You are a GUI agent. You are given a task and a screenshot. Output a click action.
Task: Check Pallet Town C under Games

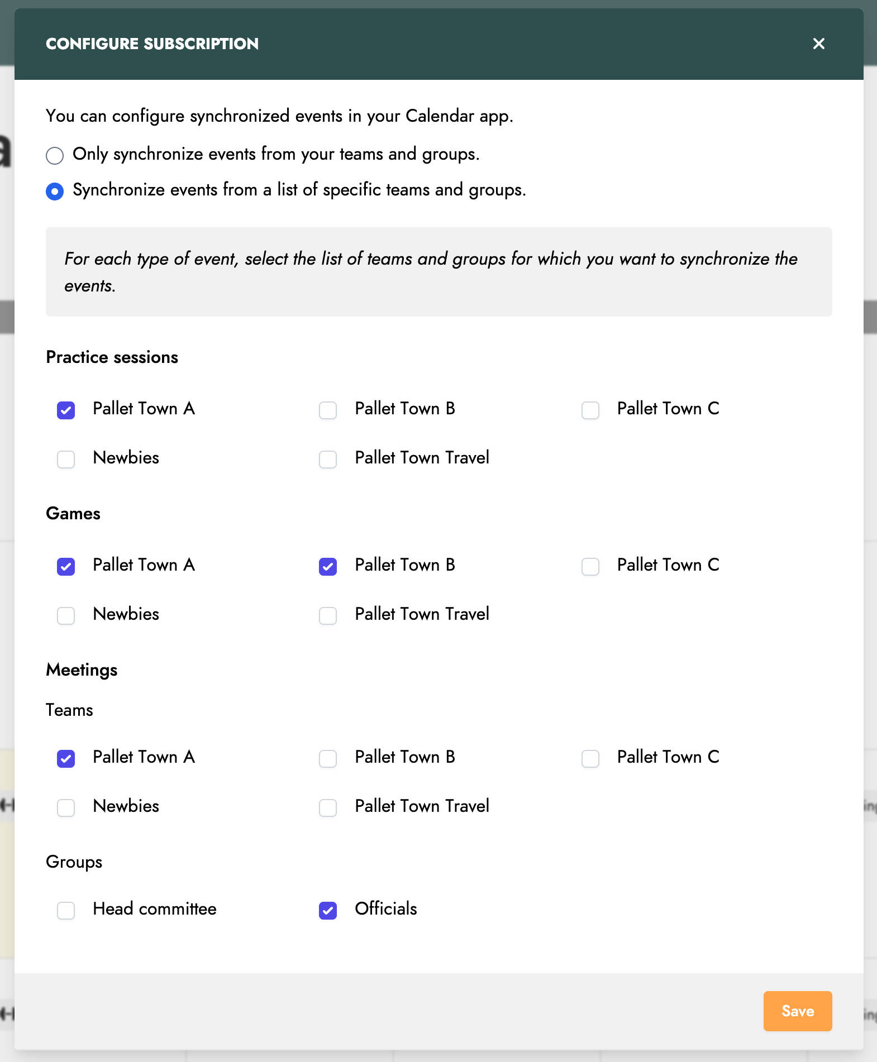pyautogui.click(x=590, y=567)
